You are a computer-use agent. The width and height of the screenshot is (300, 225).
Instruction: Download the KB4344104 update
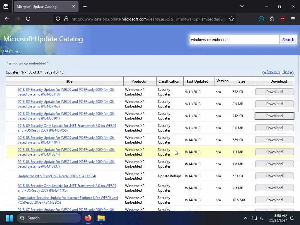tap(274, 140)
